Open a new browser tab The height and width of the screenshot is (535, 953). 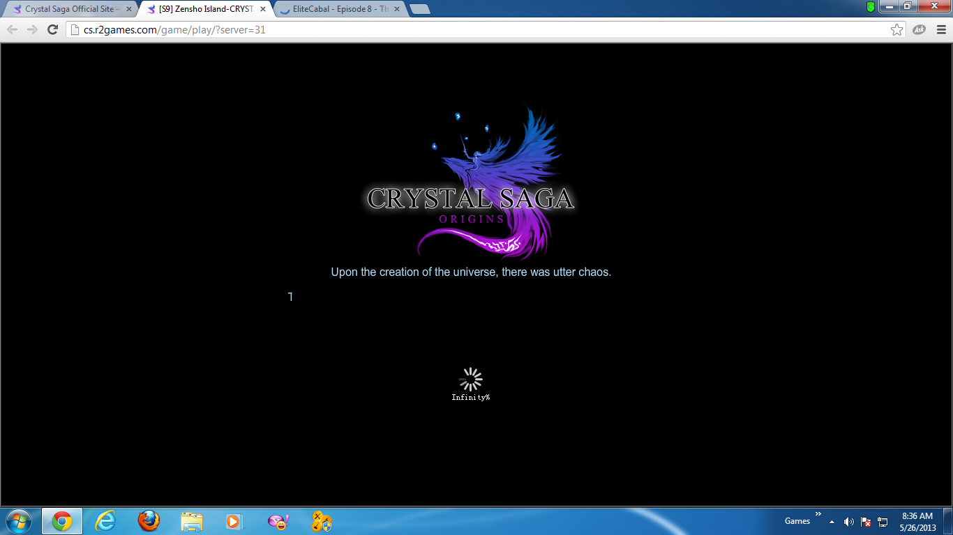420,9
